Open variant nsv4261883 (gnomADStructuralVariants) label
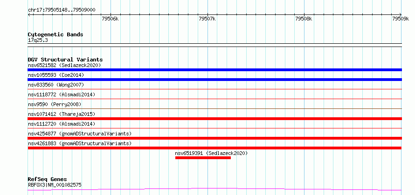Image resolution: width=415 pixels, height=195 pixels. tap(80, 143)
